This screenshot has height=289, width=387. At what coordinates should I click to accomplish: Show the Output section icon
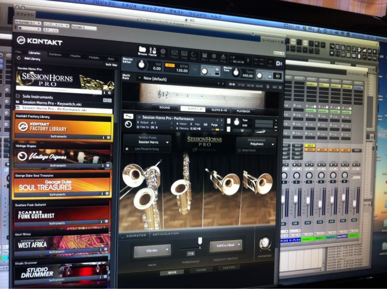174,53
